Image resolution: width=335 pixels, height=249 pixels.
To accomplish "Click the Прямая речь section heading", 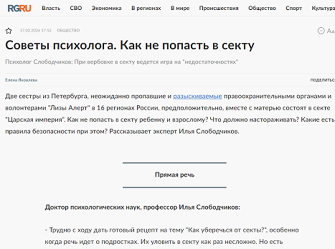I will tap(175, 175).
